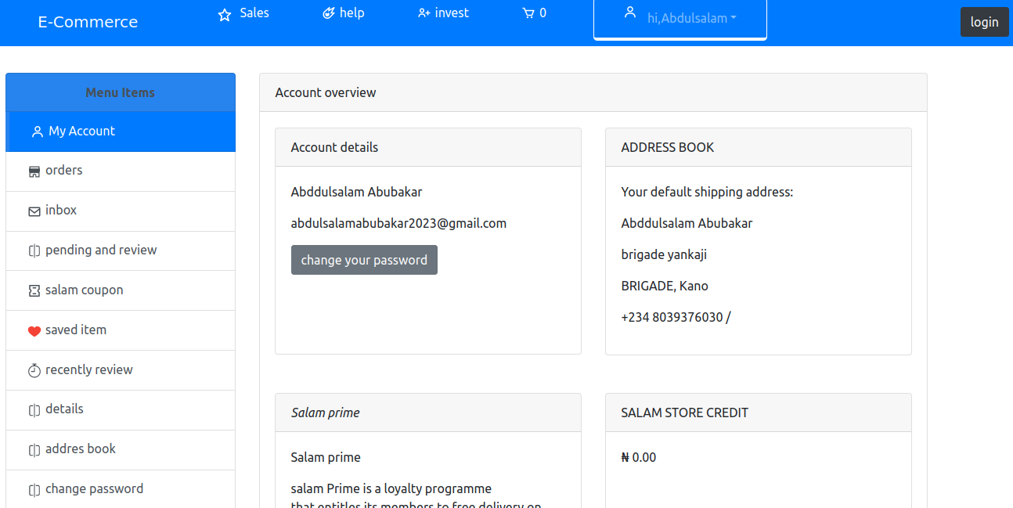Open the invest nav link
The image size is (1013, 508).
452,13
